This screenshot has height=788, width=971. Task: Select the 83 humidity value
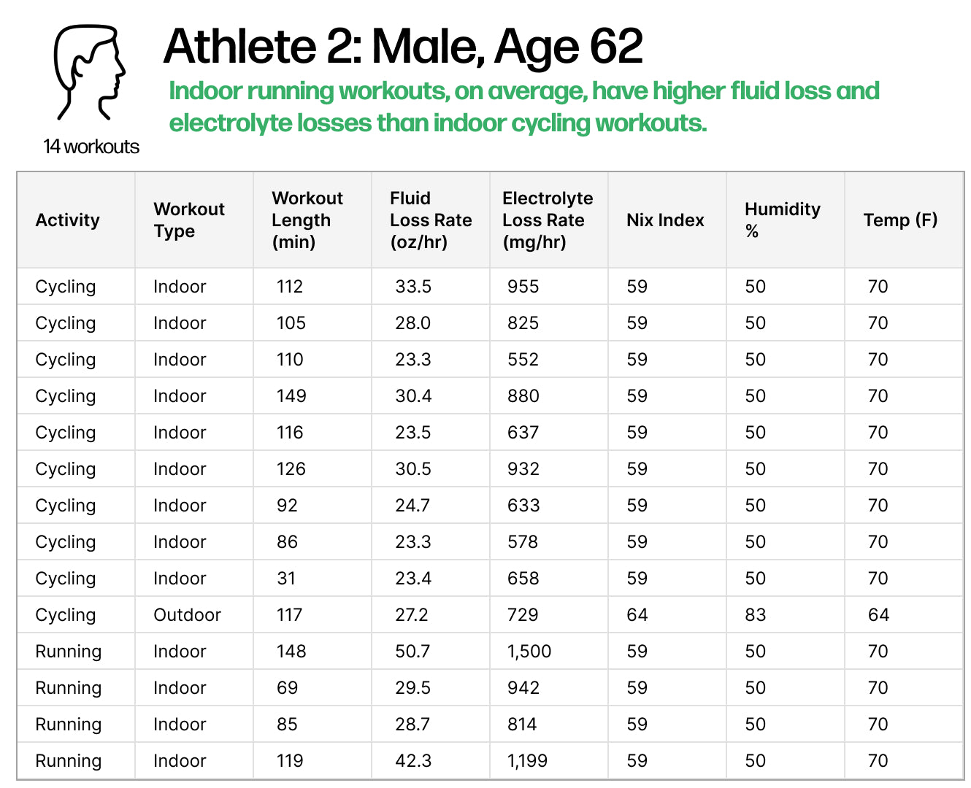click(x=756, y=615)
